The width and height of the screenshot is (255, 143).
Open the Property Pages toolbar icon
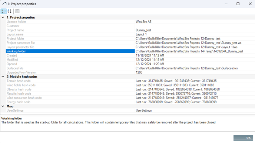click(x=17, y=11)
